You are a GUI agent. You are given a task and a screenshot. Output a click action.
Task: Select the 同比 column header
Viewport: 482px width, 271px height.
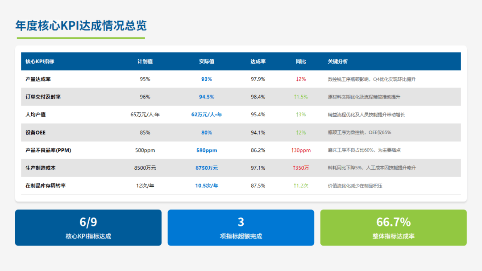(x=301, y=62)
